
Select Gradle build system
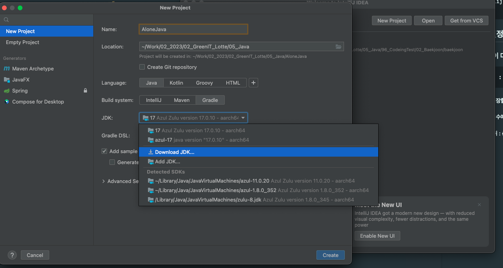click(210, 100)
